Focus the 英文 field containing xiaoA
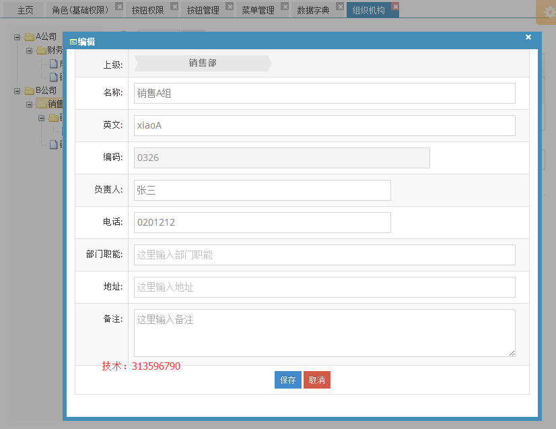This screenshot has height=429, width=556. (324, 125)
